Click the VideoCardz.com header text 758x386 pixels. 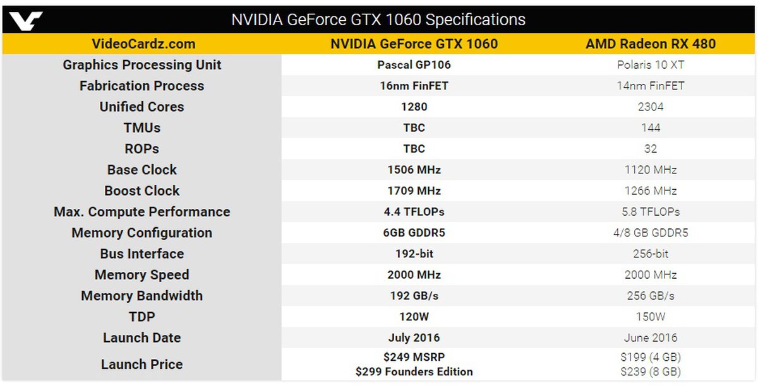tap(143, 44)
